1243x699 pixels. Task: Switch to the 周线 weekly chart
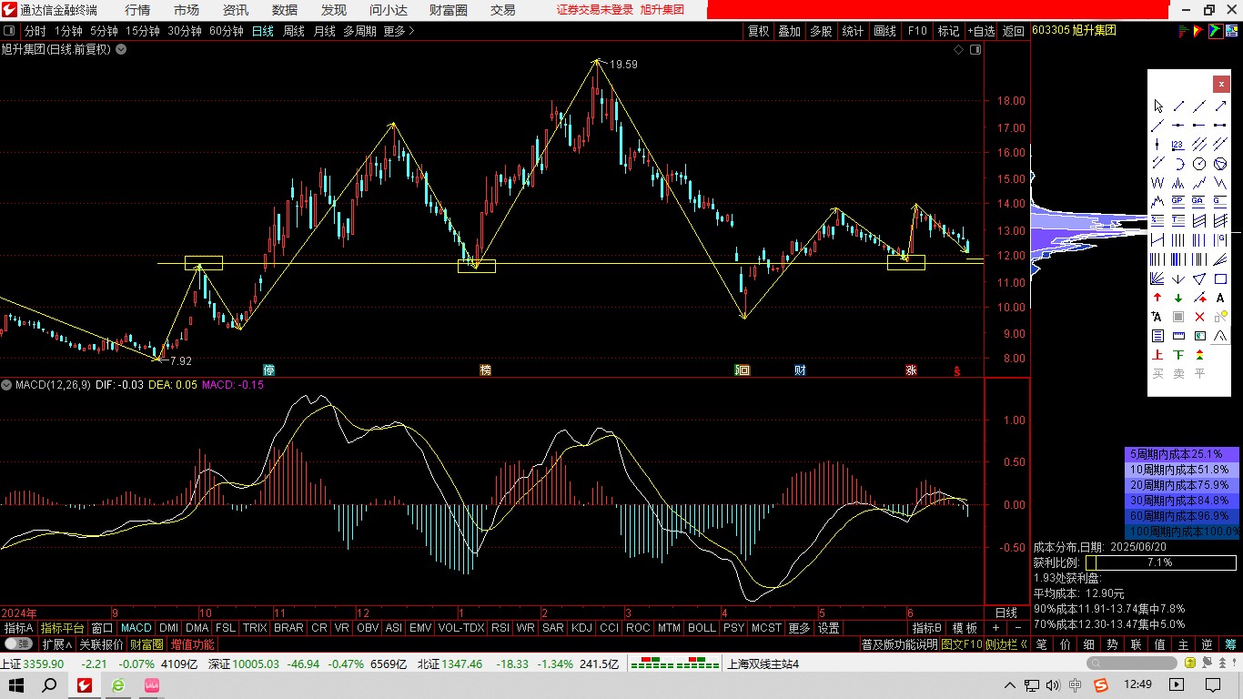point(293,31)
